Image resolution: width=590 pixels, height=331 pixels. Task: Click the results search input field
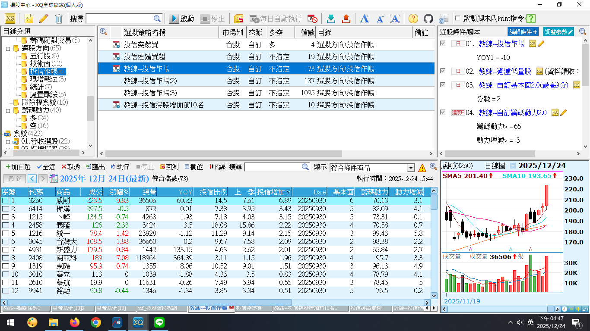pyautogui.click(x=273, y=167)
